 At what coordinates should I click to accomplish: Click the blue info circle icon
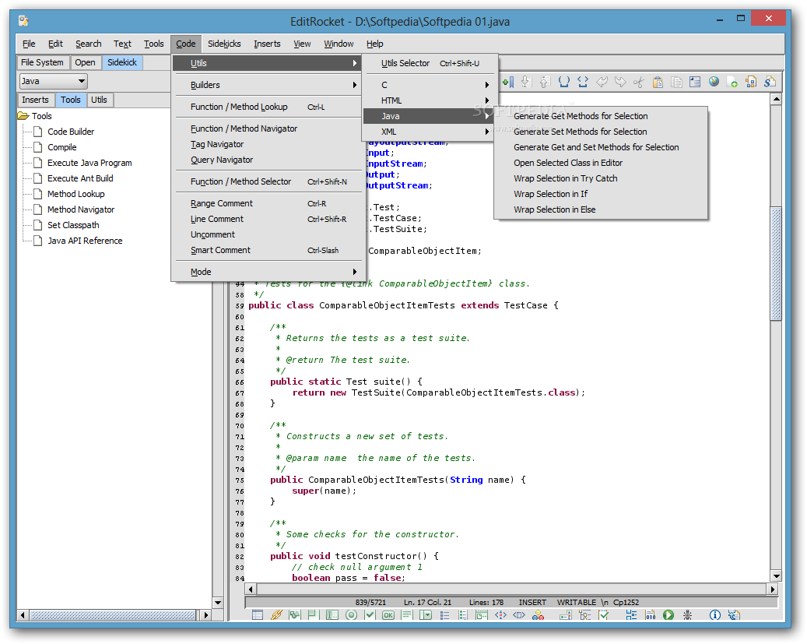click(715, 614)
